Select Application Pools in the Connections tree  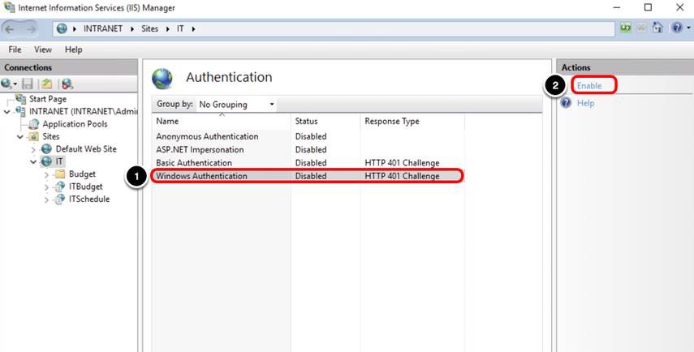[x=75, y=124]
